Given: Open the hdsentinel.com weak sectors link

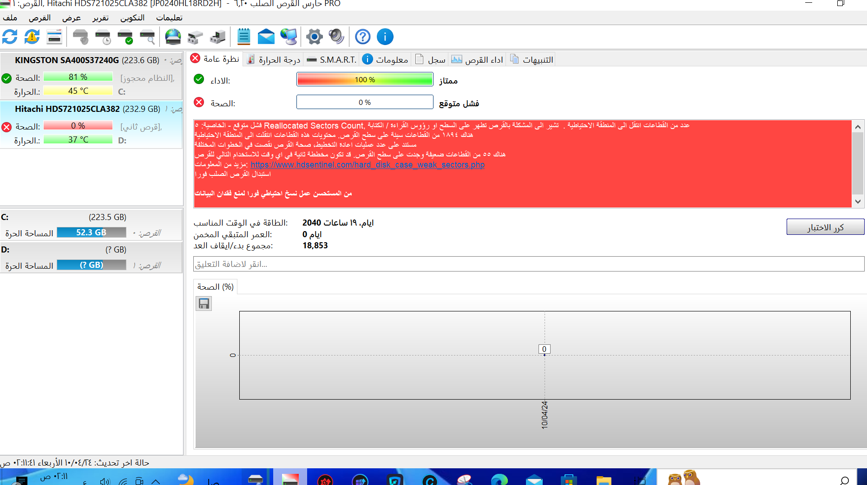Looking at the screenshot, I should tap(368, 165).
